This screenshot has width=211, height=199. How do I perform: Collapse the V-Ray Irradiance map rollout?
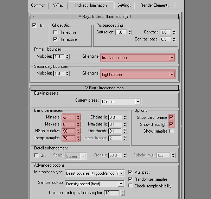[x=33, y=88]
